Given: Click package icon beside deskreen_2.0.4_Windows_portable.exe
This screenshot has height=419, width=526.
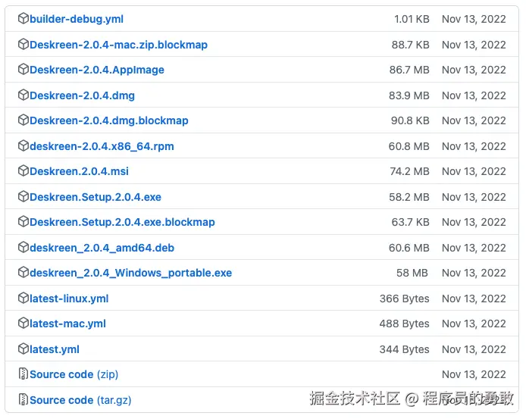Looking at the screenshot, I should pyautogui.click(x=23, y=273).
